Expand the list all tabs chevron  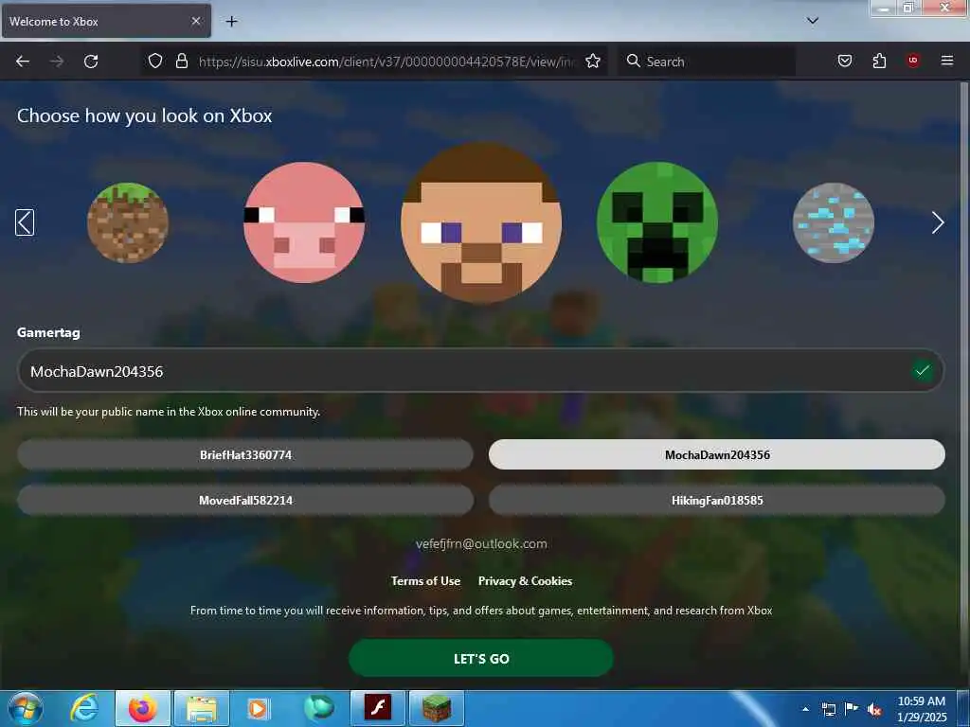click(x=812, y=21)
